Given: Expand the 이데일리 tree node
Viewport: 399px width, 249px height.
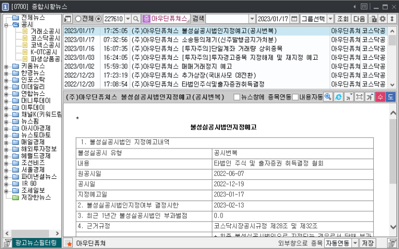Looking at the screenshot, I should click(x=6, y=87).
